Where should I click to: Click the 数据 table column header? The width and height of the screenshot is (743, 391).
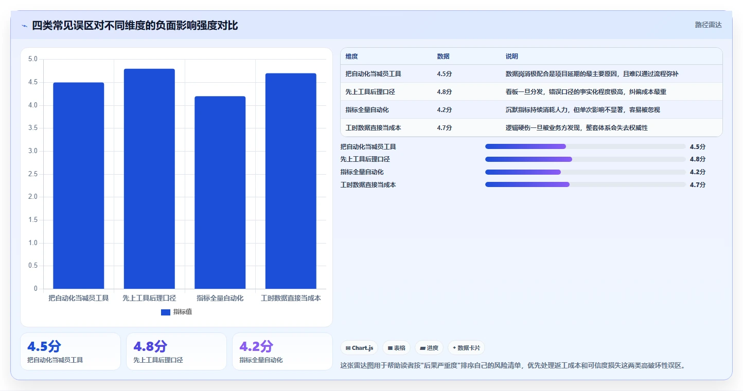444,57
